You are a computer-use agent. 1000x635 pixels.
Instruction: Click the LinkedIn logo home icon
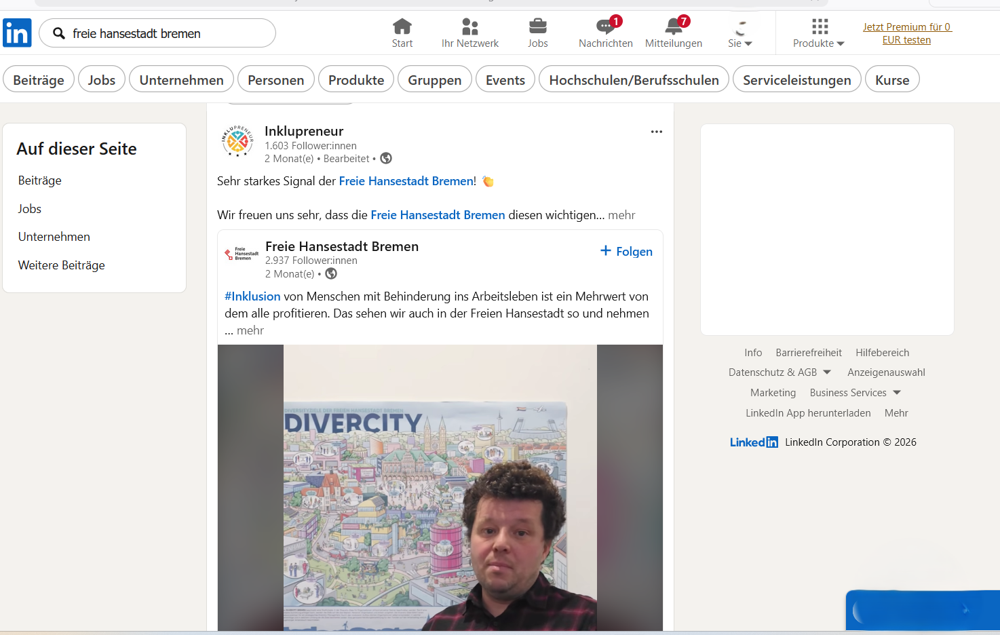pyautogui.click(x=17, y=33)
